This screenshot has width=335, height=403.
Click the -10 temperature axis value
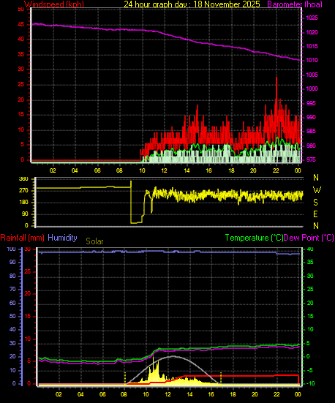click(x=310, y=383)
